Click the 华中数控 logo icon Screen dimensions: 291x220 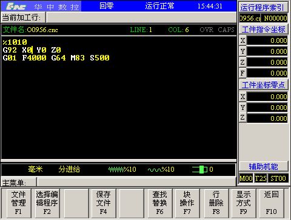[x=16, y=7]
